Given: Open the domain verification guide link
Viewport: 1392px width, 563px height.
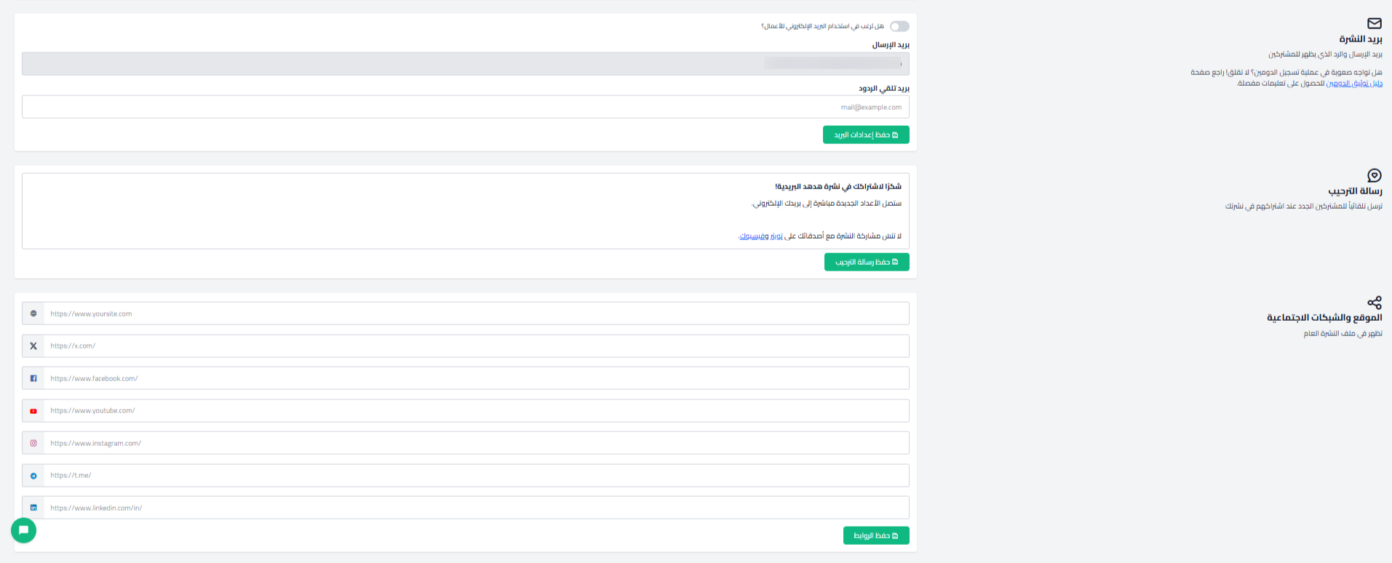Looking at the screenshot, I should click(x=1354, y=84).
